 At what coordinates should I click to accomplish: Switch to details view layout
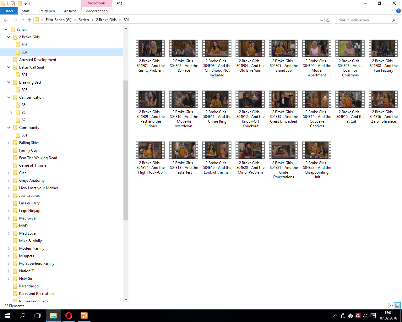point(390,306)
